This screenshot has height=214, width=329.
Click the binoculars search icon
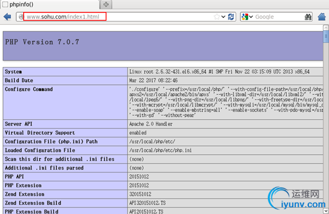tap(308, 17)
